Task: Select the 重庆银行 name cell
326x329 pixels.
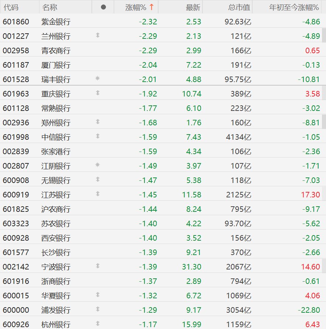Action: [56, 94]
